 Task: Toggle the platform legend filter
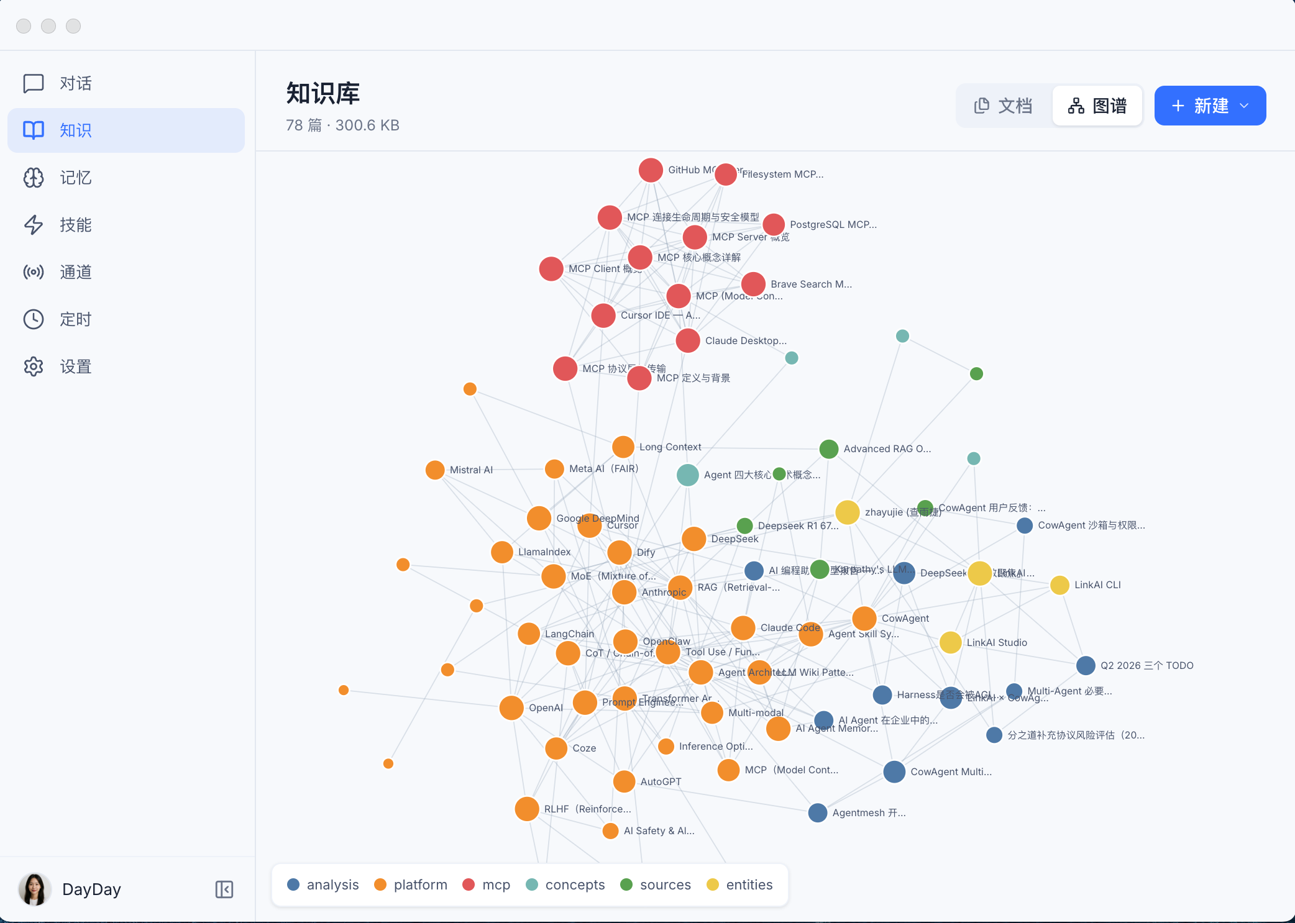(x=411, y=884)
